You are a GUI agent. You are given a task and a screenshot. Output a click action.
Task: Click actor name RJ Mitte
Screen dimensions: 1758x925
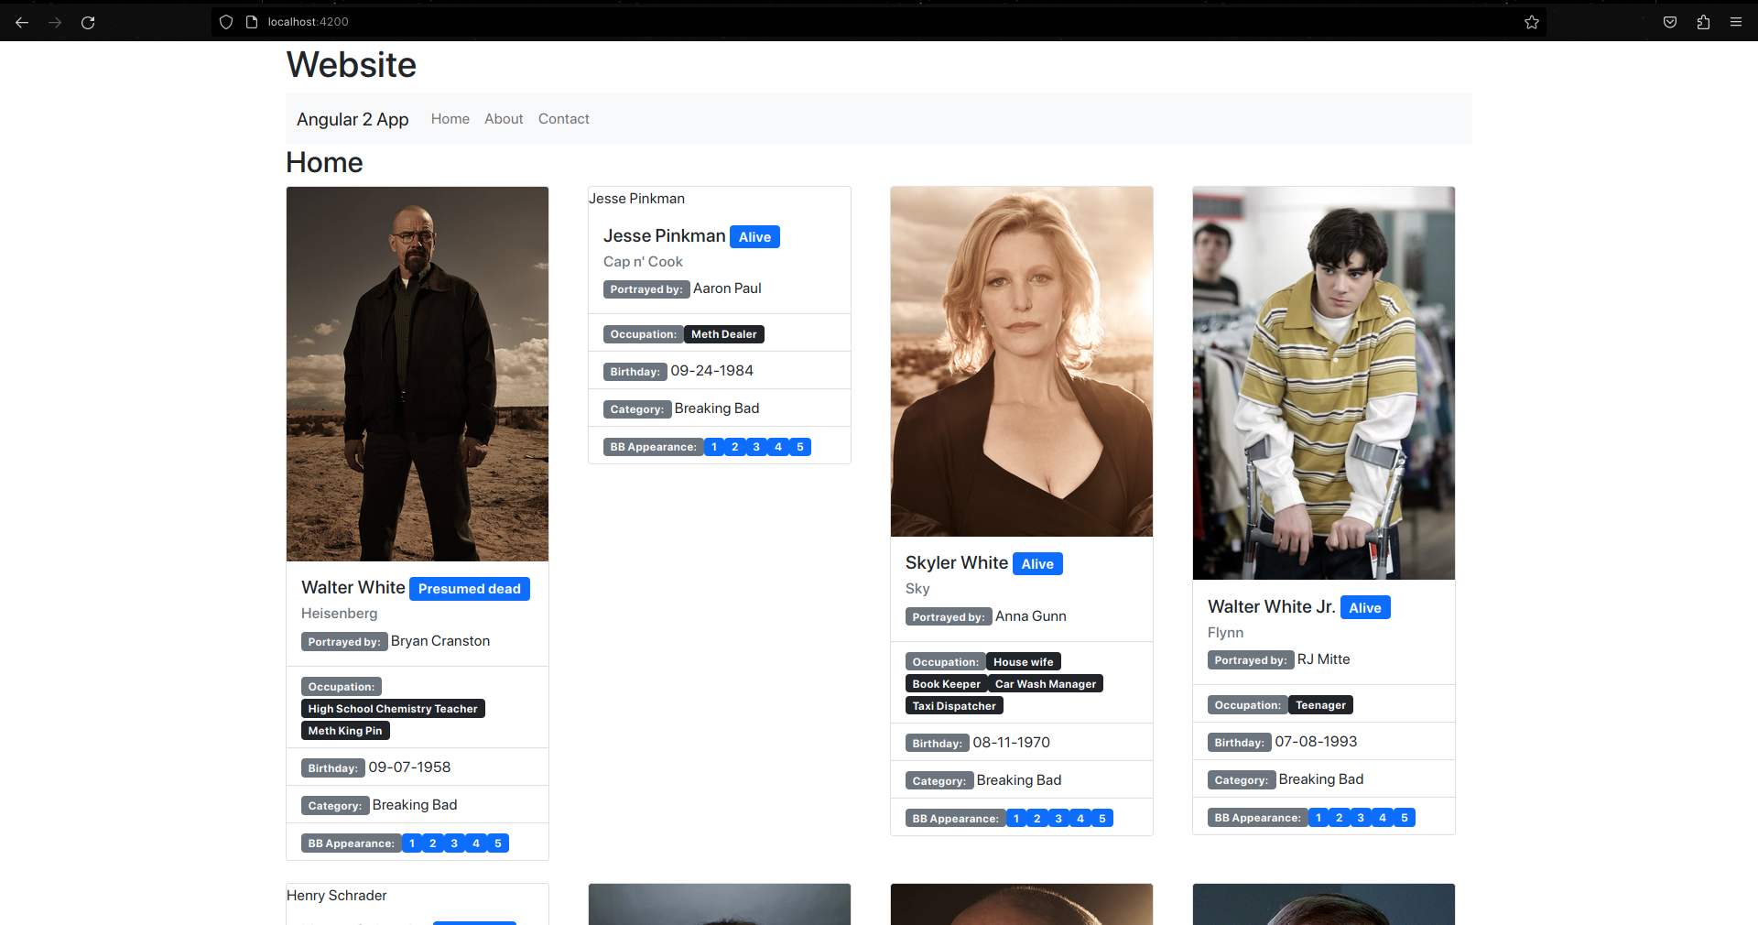pos(1324,659)
